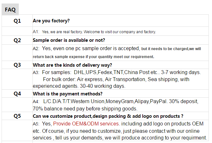
Task: Click the bulk order Air express line
Action: click(x=116, y=79)
